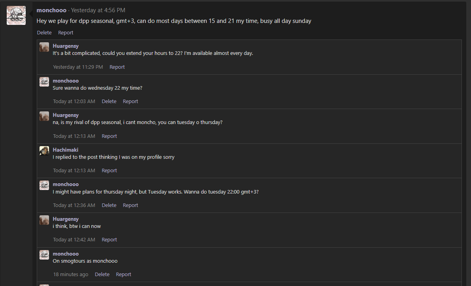Screen dimensions: 471x286
Task: Report the "i think, btw i can now" comment
Action: click(x=109, y=240)
